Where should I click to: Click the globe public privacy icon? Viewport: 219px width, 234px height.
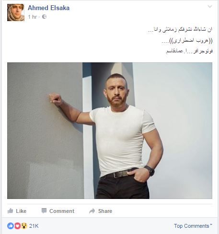pyautogui.click(x=44, y=17)
